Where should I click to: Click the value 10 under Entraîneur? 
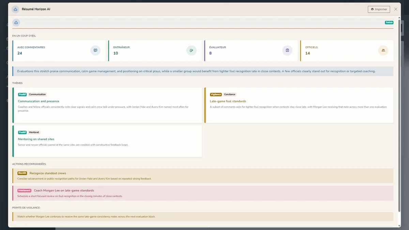[x=116, y=53]
